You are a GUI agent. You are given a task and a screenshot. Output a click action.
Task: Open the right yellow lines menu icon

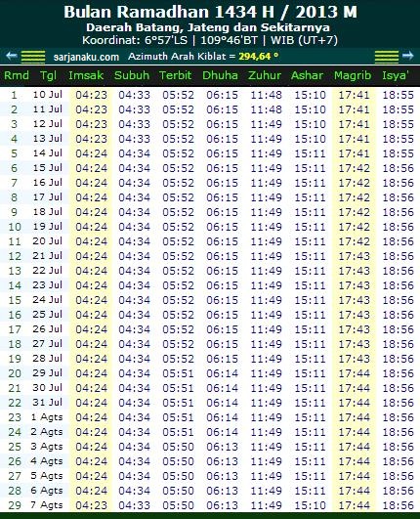coord(387,57)
